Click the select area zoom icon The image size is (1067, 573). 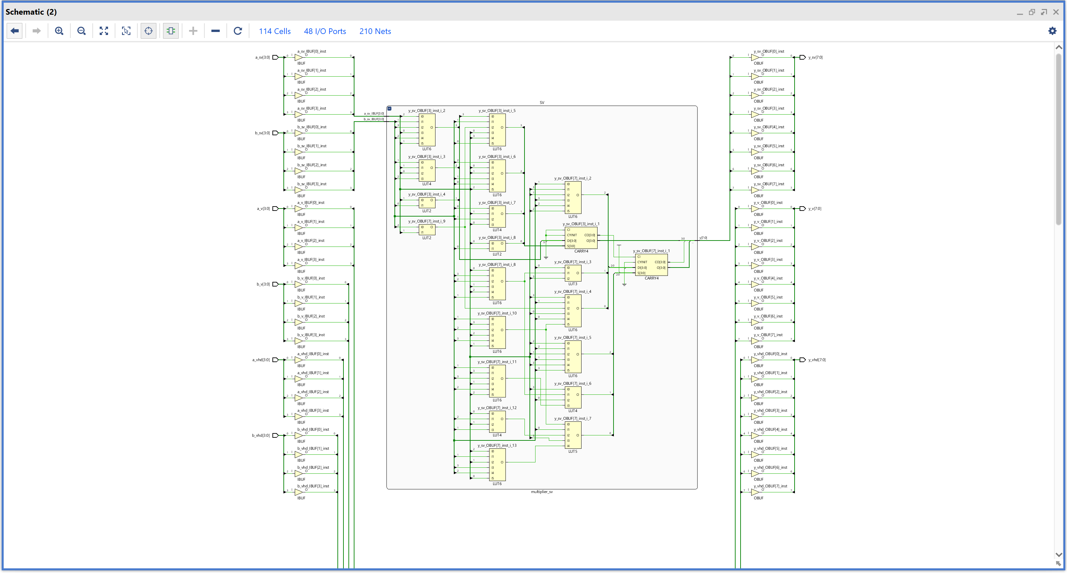tap(126, 31)
